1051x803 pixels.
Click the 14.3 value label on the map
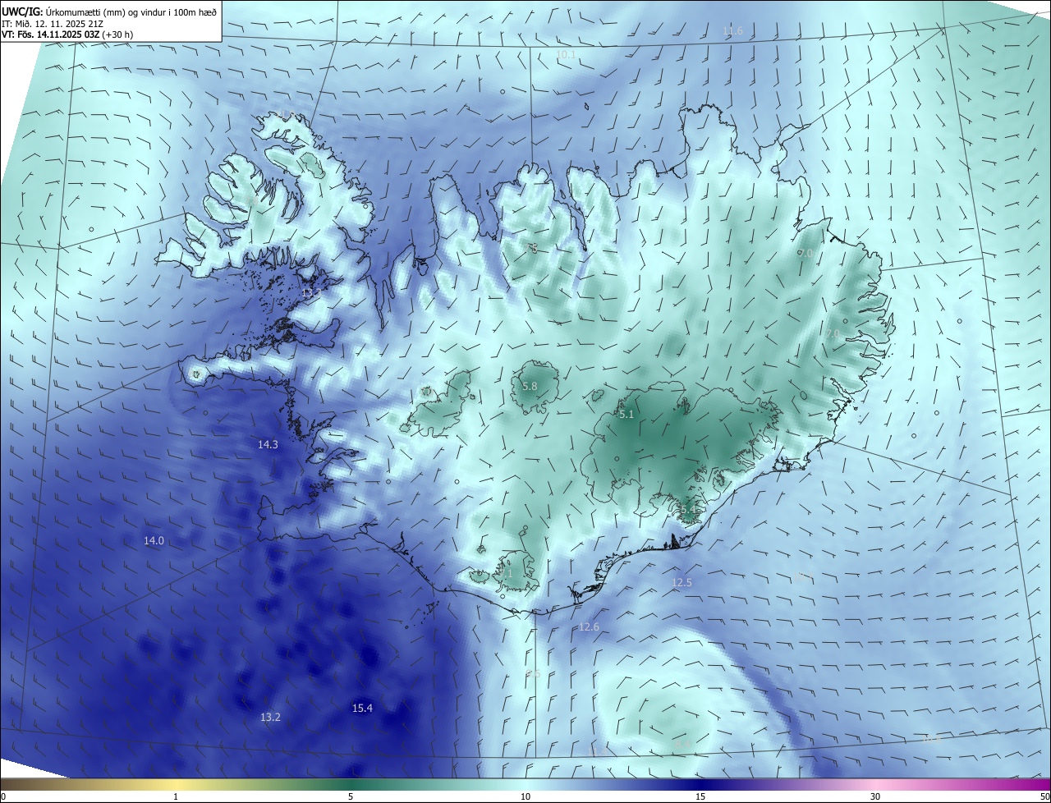click(268, 444)
